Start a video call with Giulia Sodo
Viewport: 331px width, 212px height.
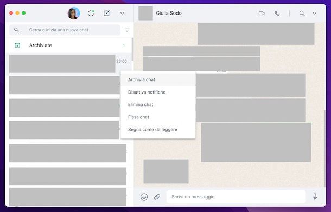pos(262,13)
